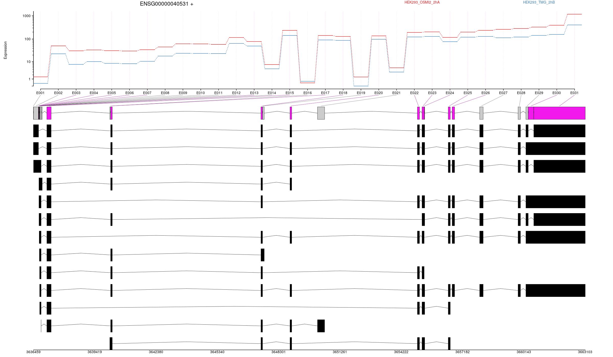Viewport: 613px width, 357px height.
Task: Click the 100 y-axis tick label
Action: tap(28, 39)
